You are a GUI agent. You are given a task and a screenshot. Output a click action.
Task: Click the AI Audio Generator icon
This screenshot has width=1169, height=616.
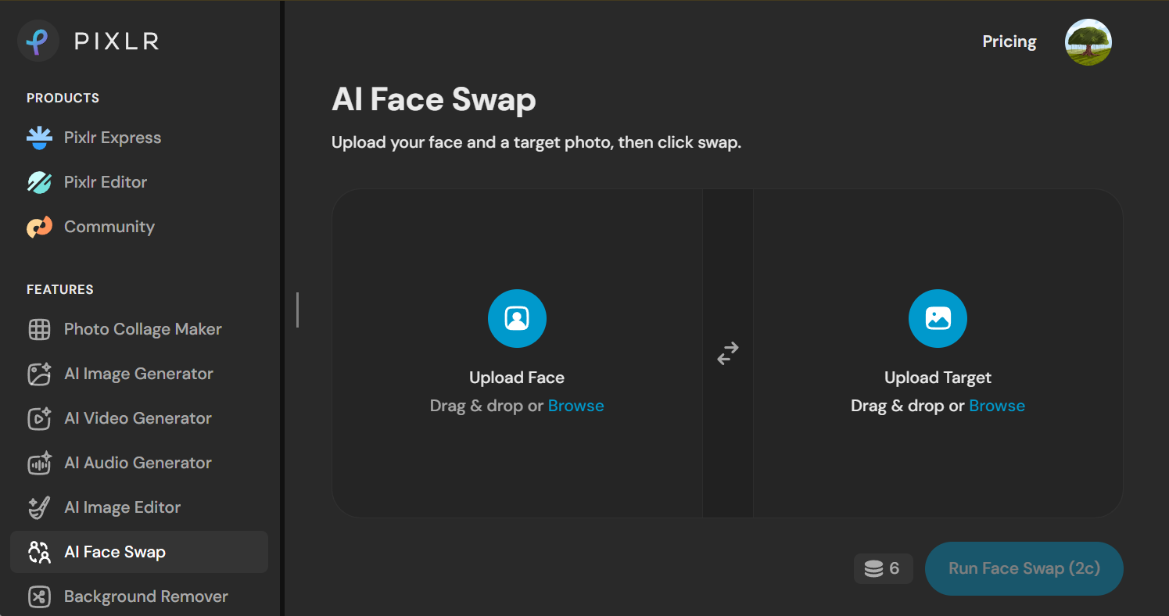pyautogui.click(x=39, y=463)
